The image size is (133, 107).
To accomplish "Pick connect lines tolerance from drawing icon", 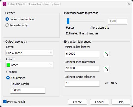I will pyautogui.click(x=106, y=69).
